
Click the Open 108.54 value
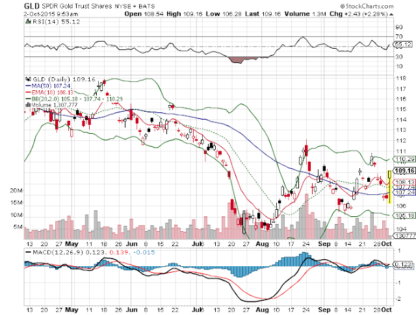click(x=144, y=14)
